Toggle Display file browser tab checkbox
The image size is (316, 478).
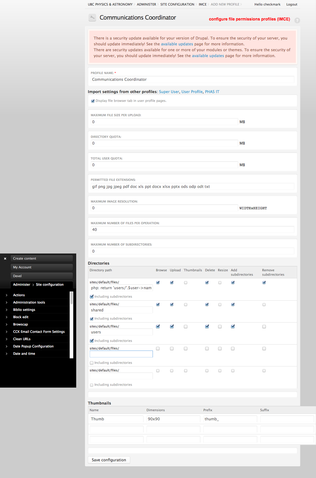tap(93, 101)
